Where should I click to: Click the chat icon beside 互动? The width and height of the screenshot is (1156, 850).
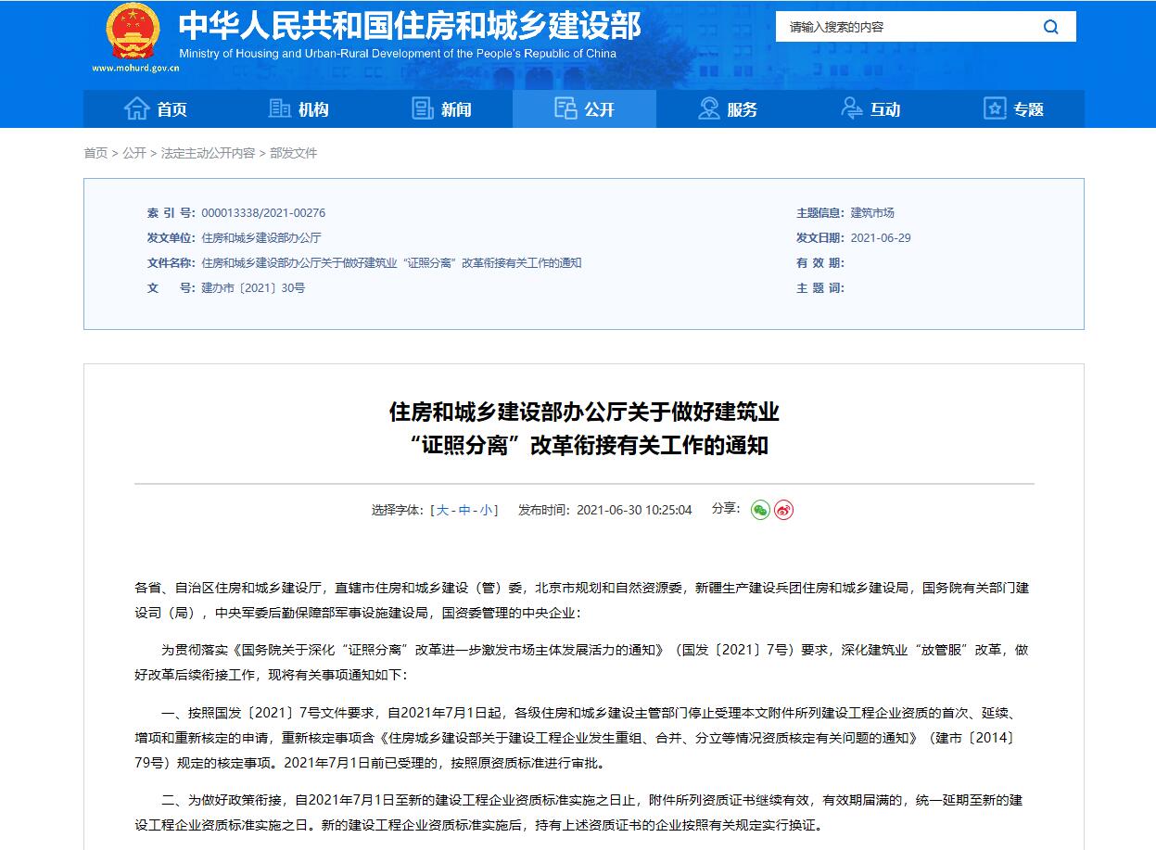point(852,109)
